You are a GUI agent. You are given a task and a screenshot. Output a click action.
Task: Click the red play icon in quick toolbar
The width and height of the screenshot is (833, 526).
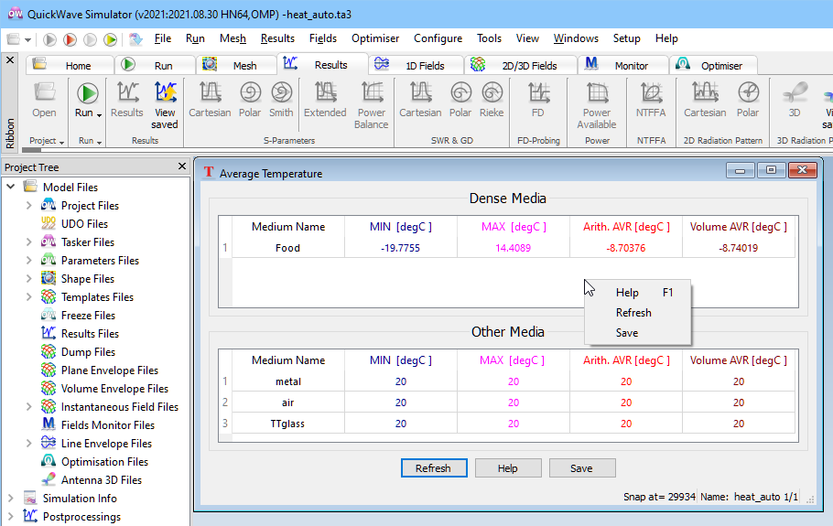pos(70,39)
